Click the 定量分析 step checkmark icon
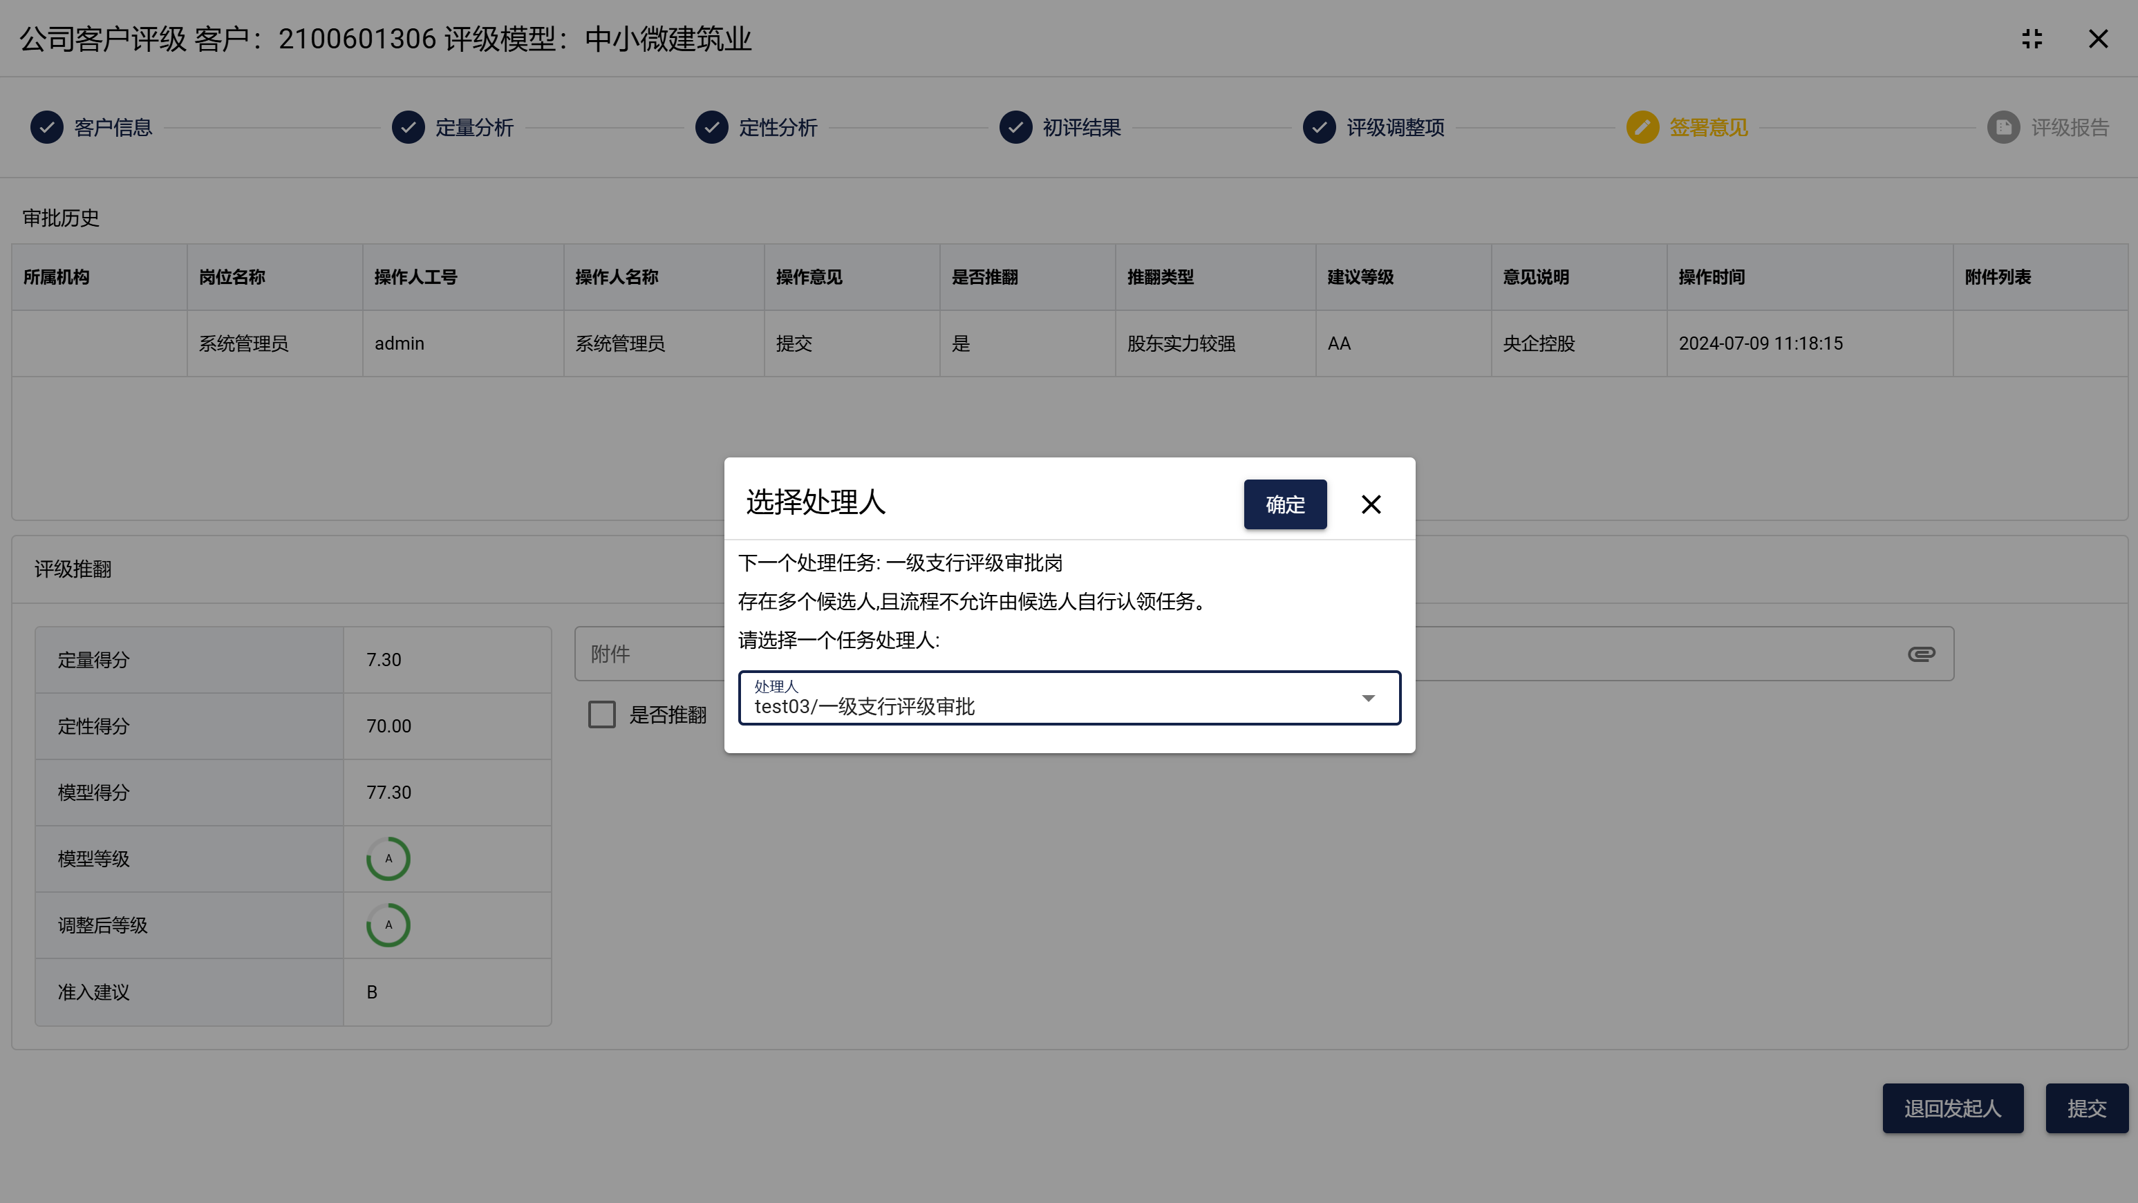Image resolution: width=2138 pixels, height=1203 pixels. 408,127
